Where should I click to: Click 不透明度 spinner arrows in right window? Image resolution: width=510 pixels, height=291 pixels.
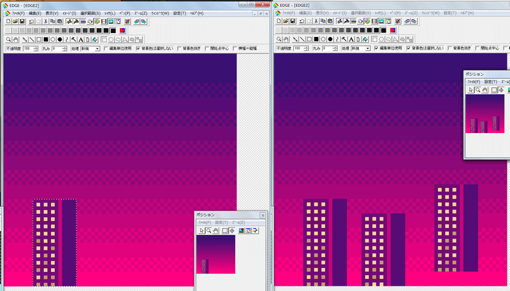click(306, 48)
